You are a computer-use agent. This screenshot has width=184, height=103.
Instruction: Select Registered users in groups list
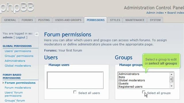(144, 87)
